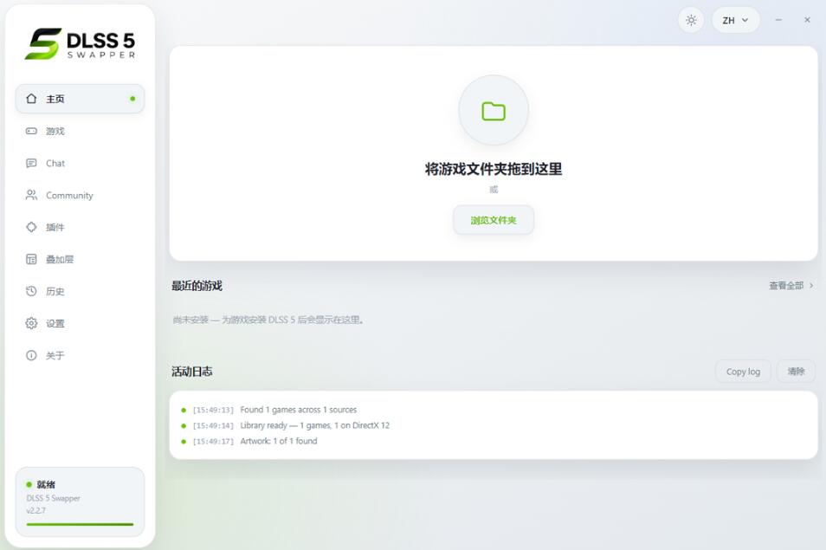Open the 主页 home page

[80, 99]
